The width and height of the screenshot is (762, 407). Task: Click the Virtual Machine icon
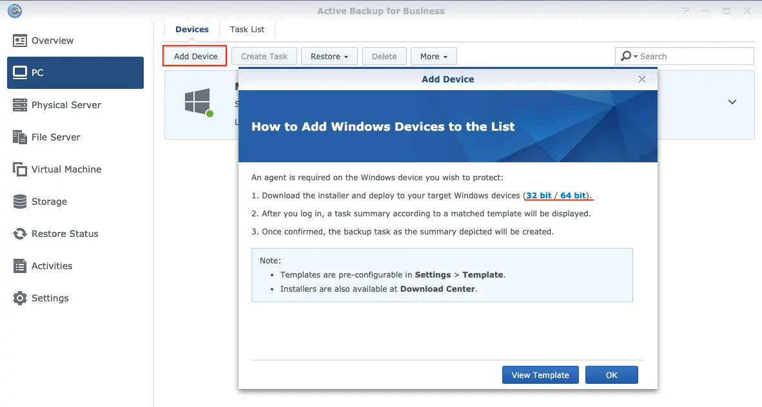[x=20, y=169]
